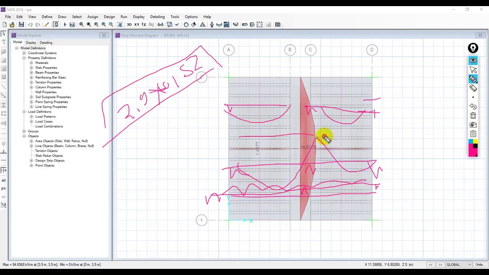Click the pen size dot control
This screenshot has width=489, height=275.
[x=473, y=97]
